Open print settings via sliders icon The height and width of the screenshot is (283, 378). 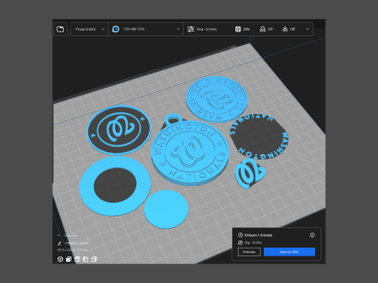click(191, 29)
